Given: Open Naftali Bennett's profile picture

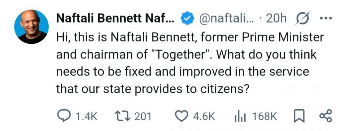Looking at the screenshot, I should coord(31,27).
